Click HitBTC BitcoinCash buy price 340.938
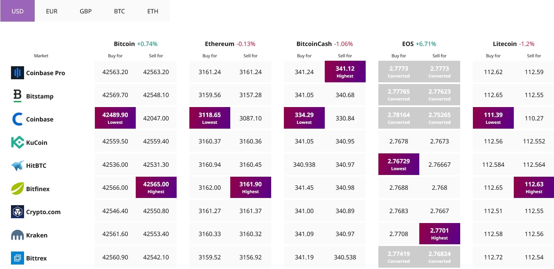This screenshot has height=269, width=554. (x=304, y=165)
